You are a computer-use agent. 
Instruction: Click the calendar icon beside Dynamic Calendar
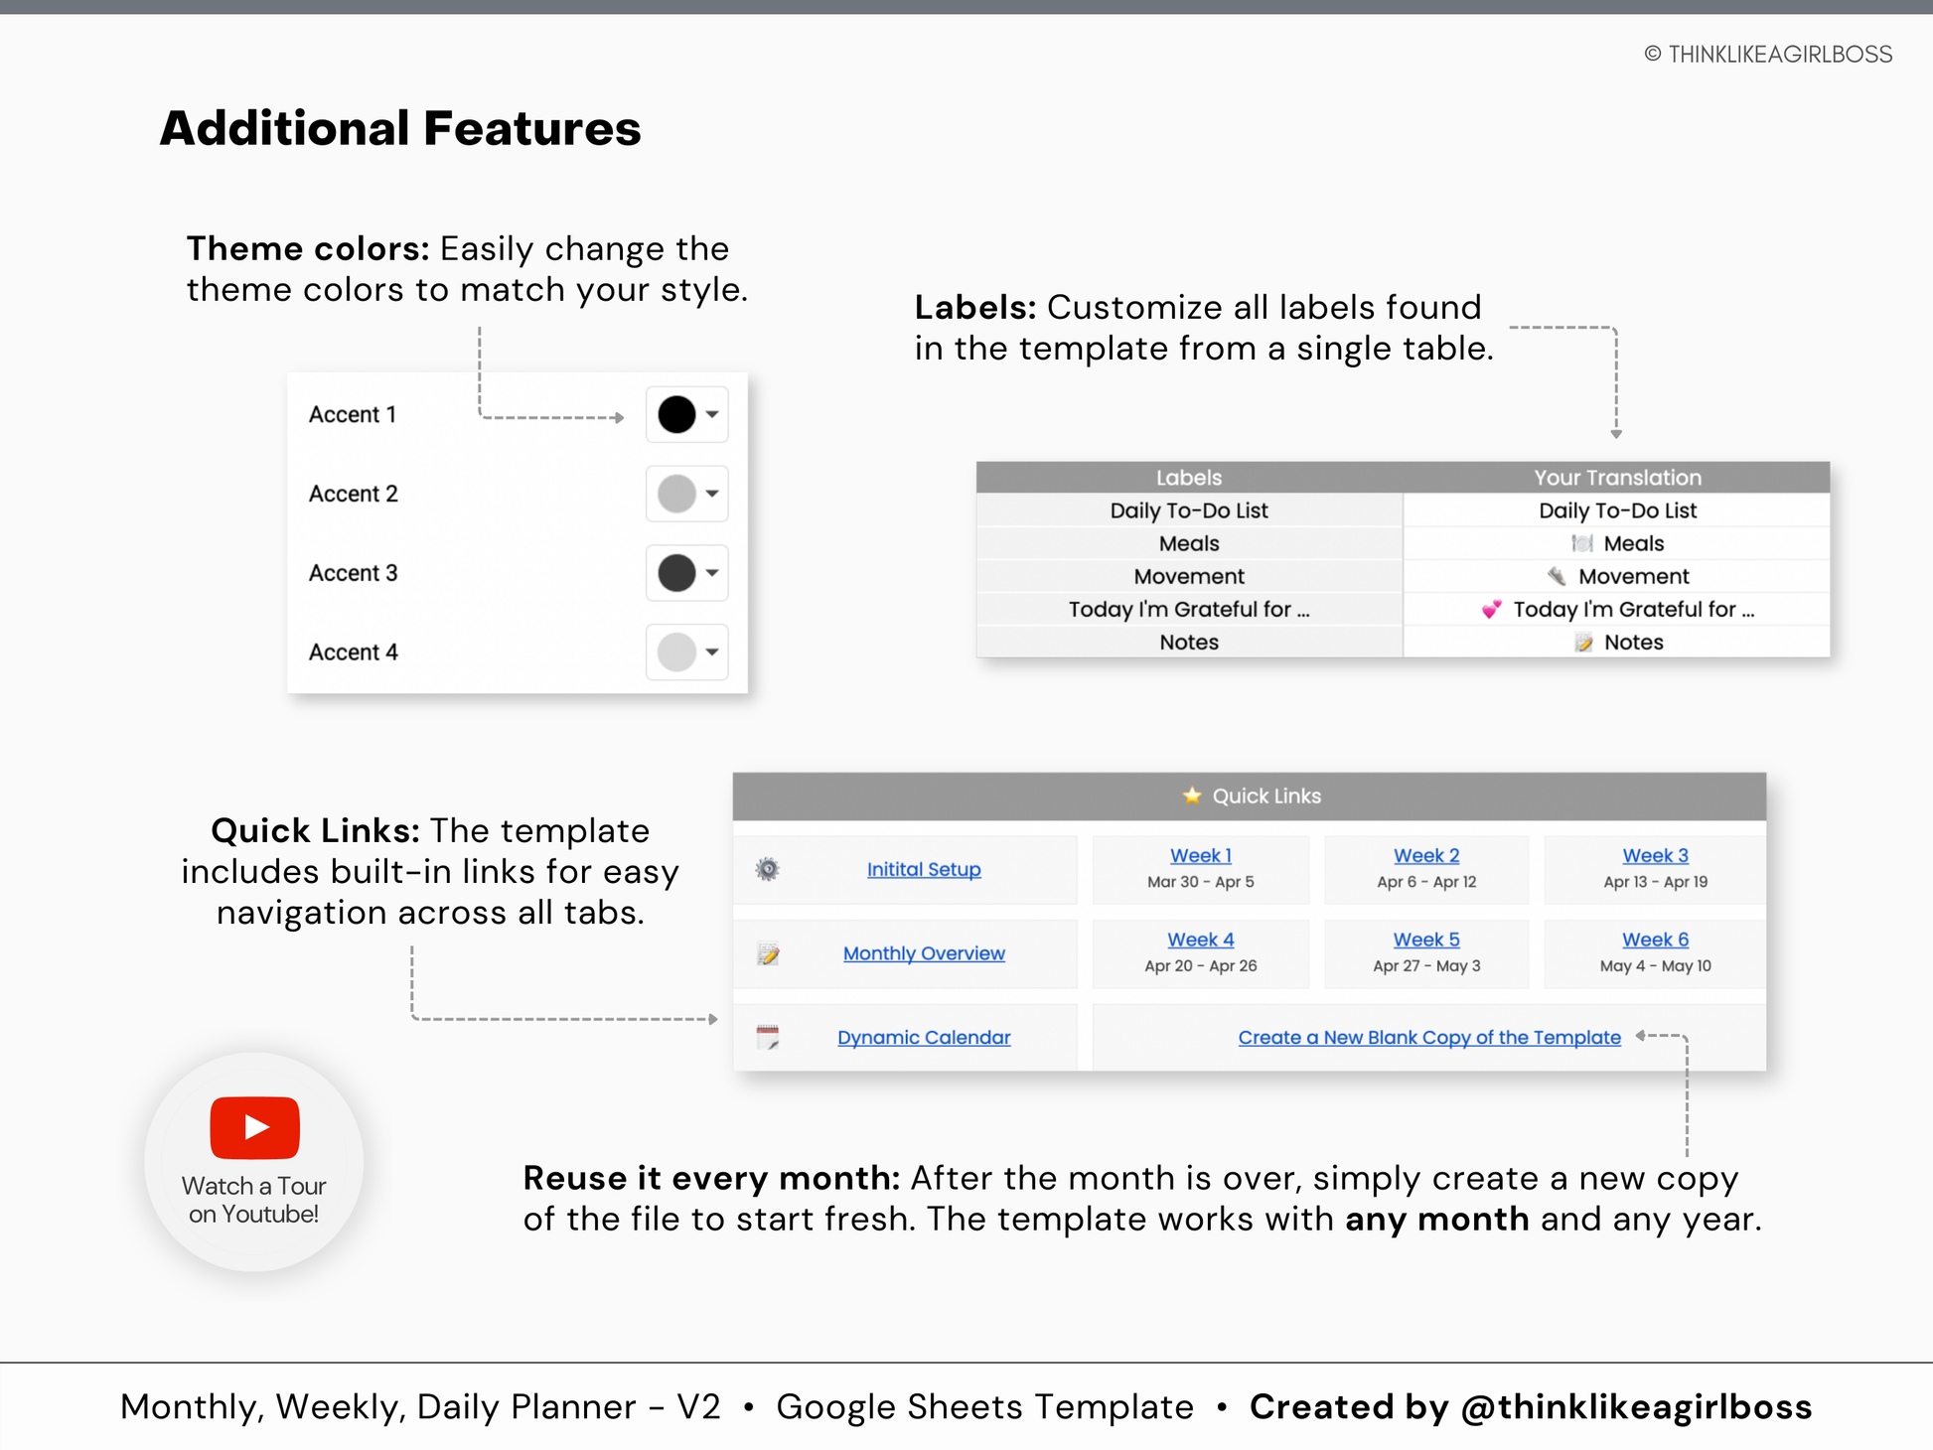(x=768, y=1038)
